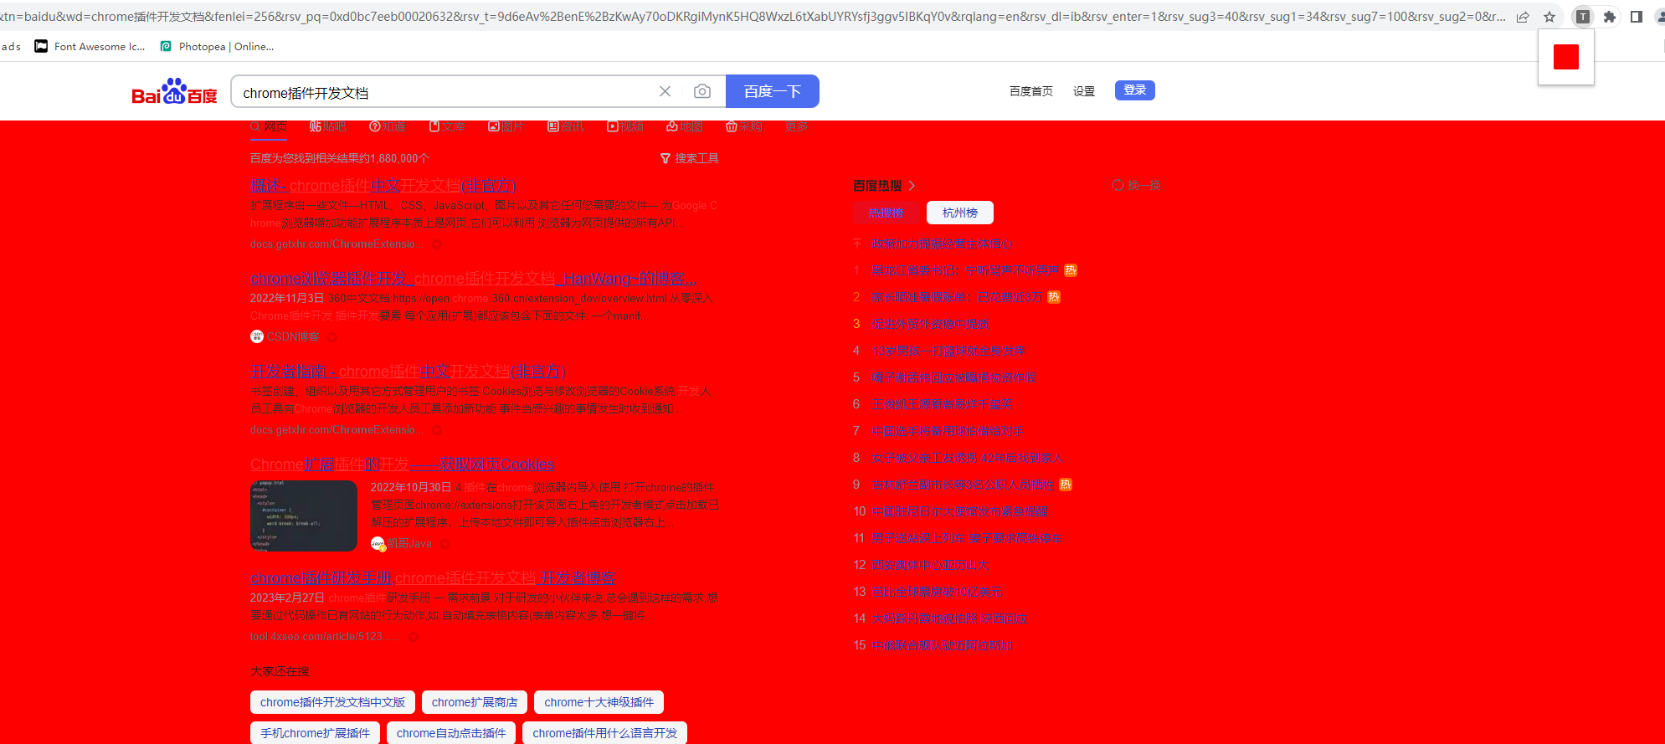The image size is (1665, 744).
Task: Expand 搜索工具 filter options
Action: click(x=689, y=158)
